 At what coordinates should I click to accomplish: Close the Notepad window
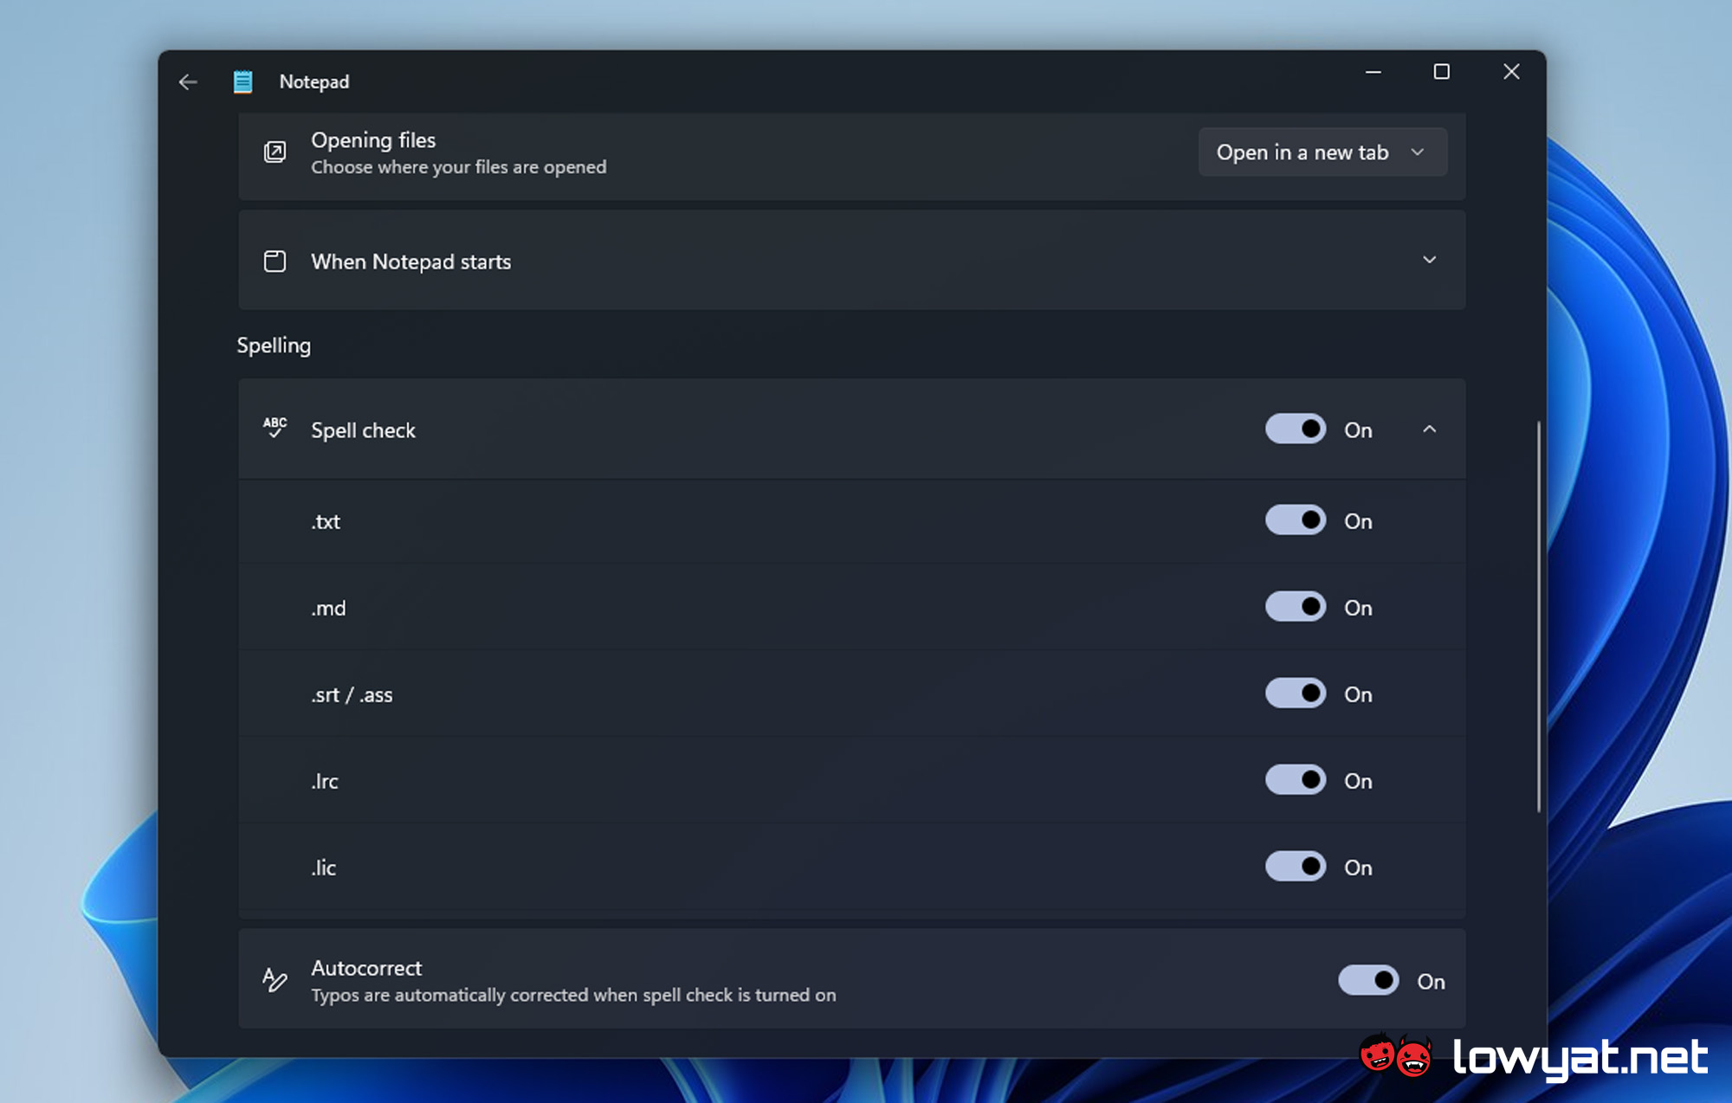pos(1511,72)
